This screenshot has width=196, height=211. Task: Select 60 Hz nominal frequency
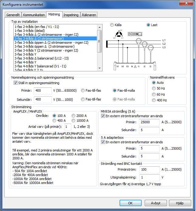(x=154, y=94)
